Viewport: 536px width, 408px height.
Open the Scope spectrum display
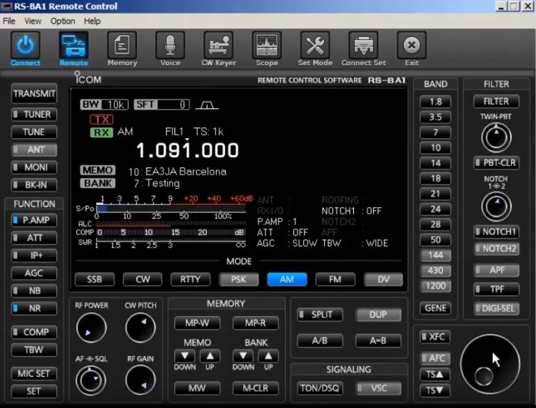point(266,47)
